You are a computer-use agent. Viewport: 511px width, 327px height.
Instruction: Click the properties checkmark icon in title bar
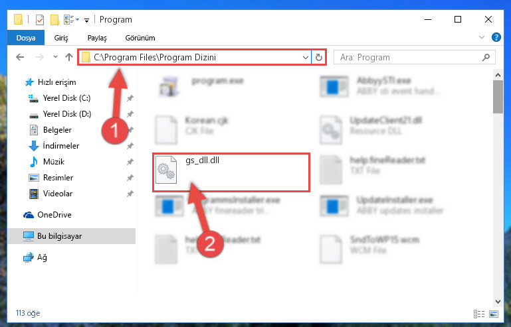click(40, 20)
